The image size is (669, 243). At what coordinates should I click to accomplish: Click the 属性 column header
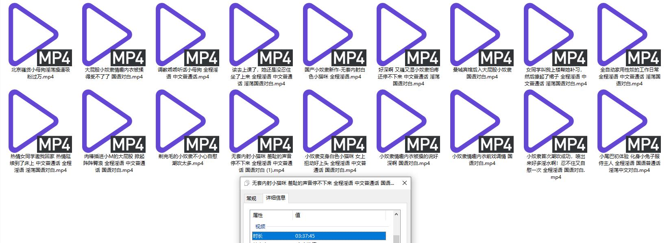coord(272,215)
